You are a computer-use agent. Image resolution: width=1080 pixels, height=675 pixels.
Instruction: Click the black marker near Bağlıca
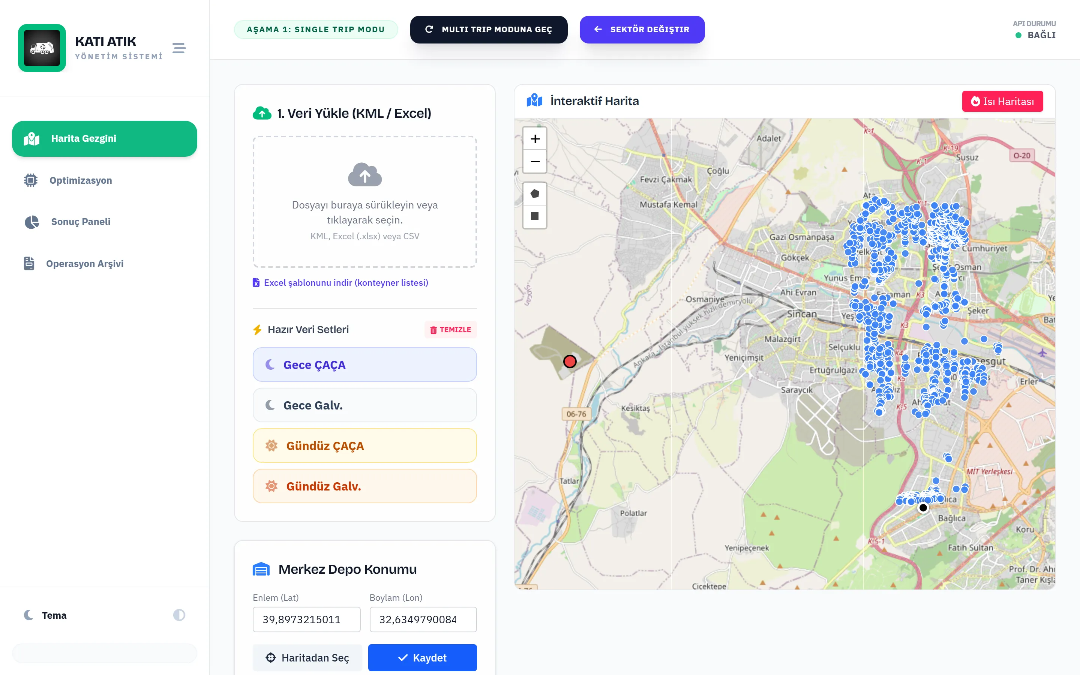tap(923, 508)
